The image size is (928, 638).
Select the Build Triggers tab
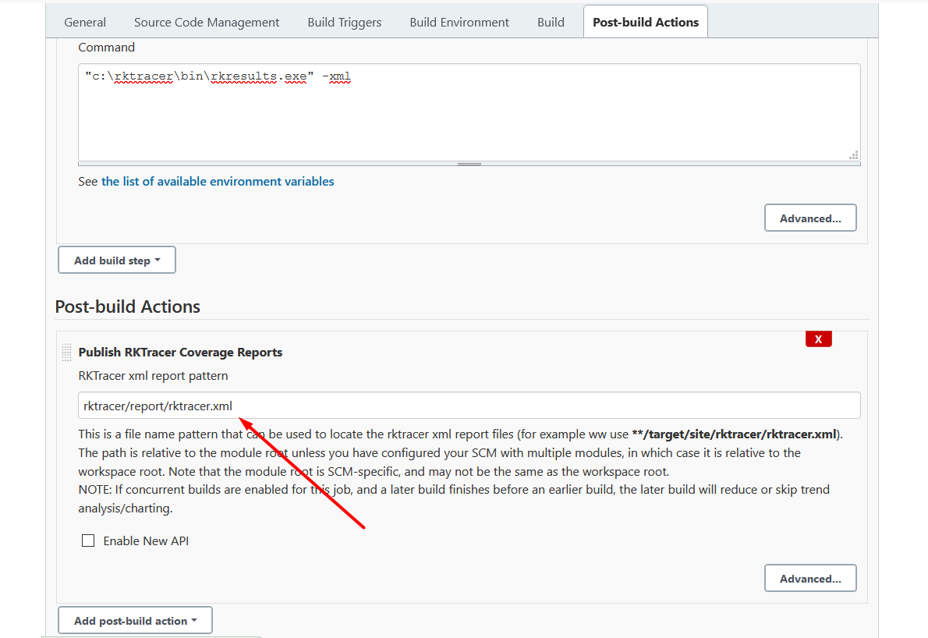click(x=344, y=22)
